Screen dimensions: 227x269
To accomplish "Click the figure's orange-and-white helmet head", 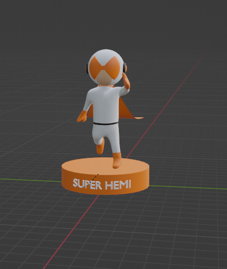I will click(x=105, y=67).
